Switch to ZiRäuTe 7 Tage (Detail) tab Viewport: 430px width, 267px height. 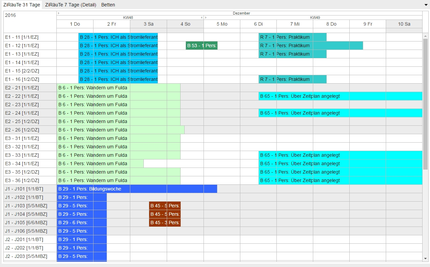71,5
